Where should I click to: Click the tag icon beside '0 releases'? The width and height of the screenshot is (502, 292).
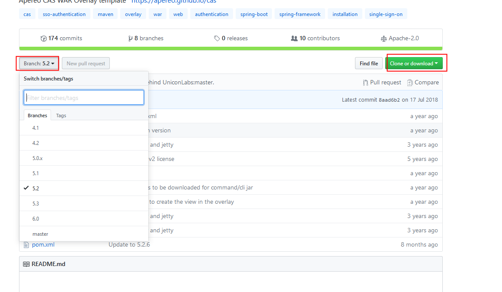(217, 38)
